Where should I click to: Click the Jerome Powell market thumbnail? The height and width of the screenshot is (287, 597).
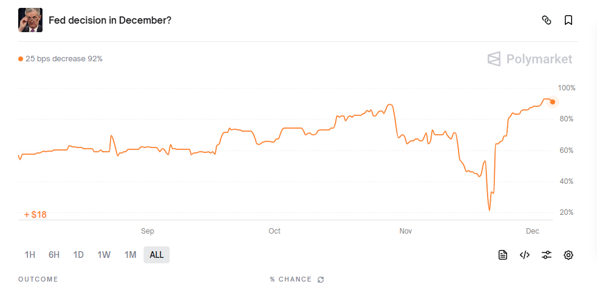point(30,20)
